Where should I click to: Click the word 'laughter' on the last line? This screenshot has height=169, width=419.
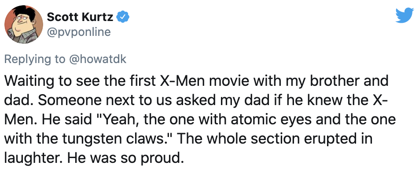click(x=33, y=158)
